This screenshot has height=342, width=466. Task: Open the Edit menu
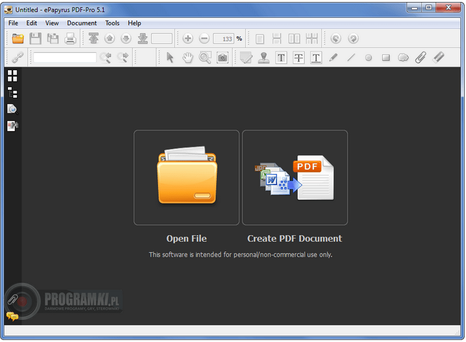pos(32,23)
